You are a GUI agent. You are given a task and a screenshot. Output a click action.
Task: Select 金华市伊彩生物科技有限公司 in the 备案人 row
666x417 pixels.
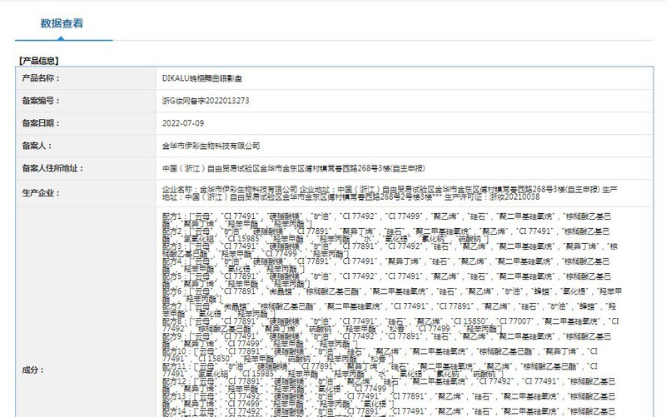click(x=211, y=146)
